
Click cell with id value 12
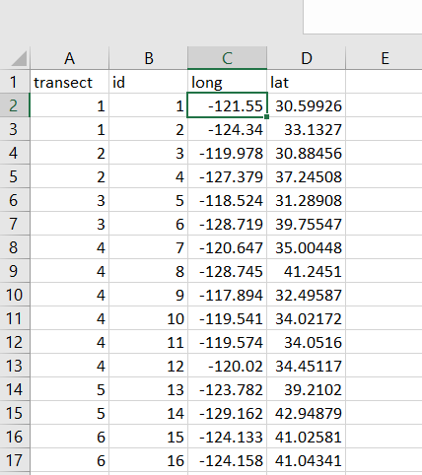pyautogui.click(x=148, y=366)
